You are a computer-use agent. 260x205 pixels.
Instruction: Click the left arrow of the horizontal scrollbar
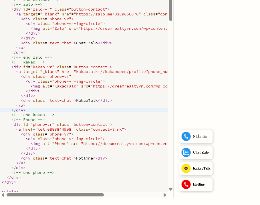(3, 195)
